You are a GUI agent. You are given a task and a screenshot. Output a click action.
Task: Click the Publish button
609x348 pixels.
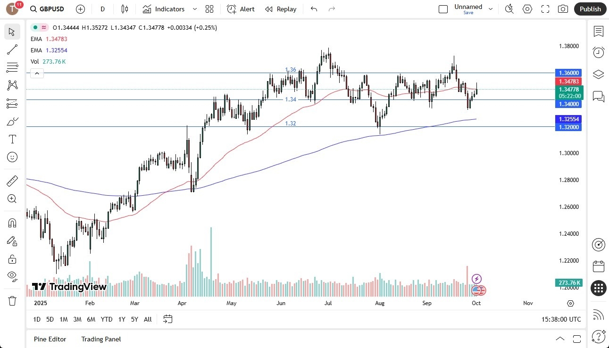(590, 9)
